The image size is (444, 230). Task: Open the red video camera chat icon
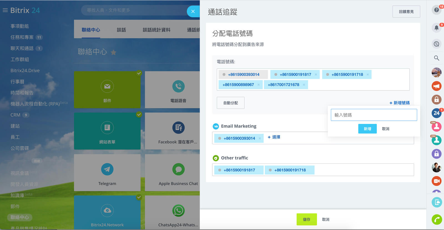pos(437,181)
